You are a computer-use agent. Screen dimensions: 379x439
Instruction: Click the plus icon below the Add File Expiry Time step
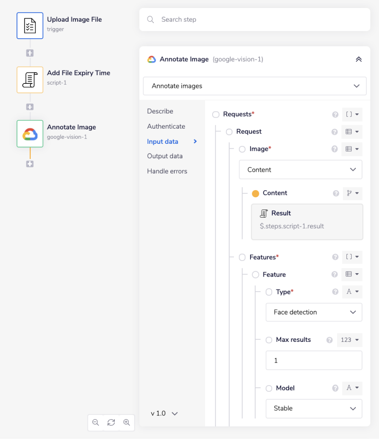point(30,107)
